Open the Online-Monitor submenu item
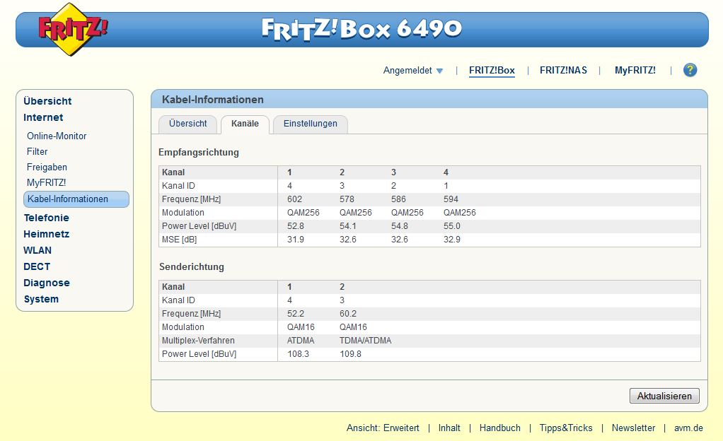 pos(57,136)
